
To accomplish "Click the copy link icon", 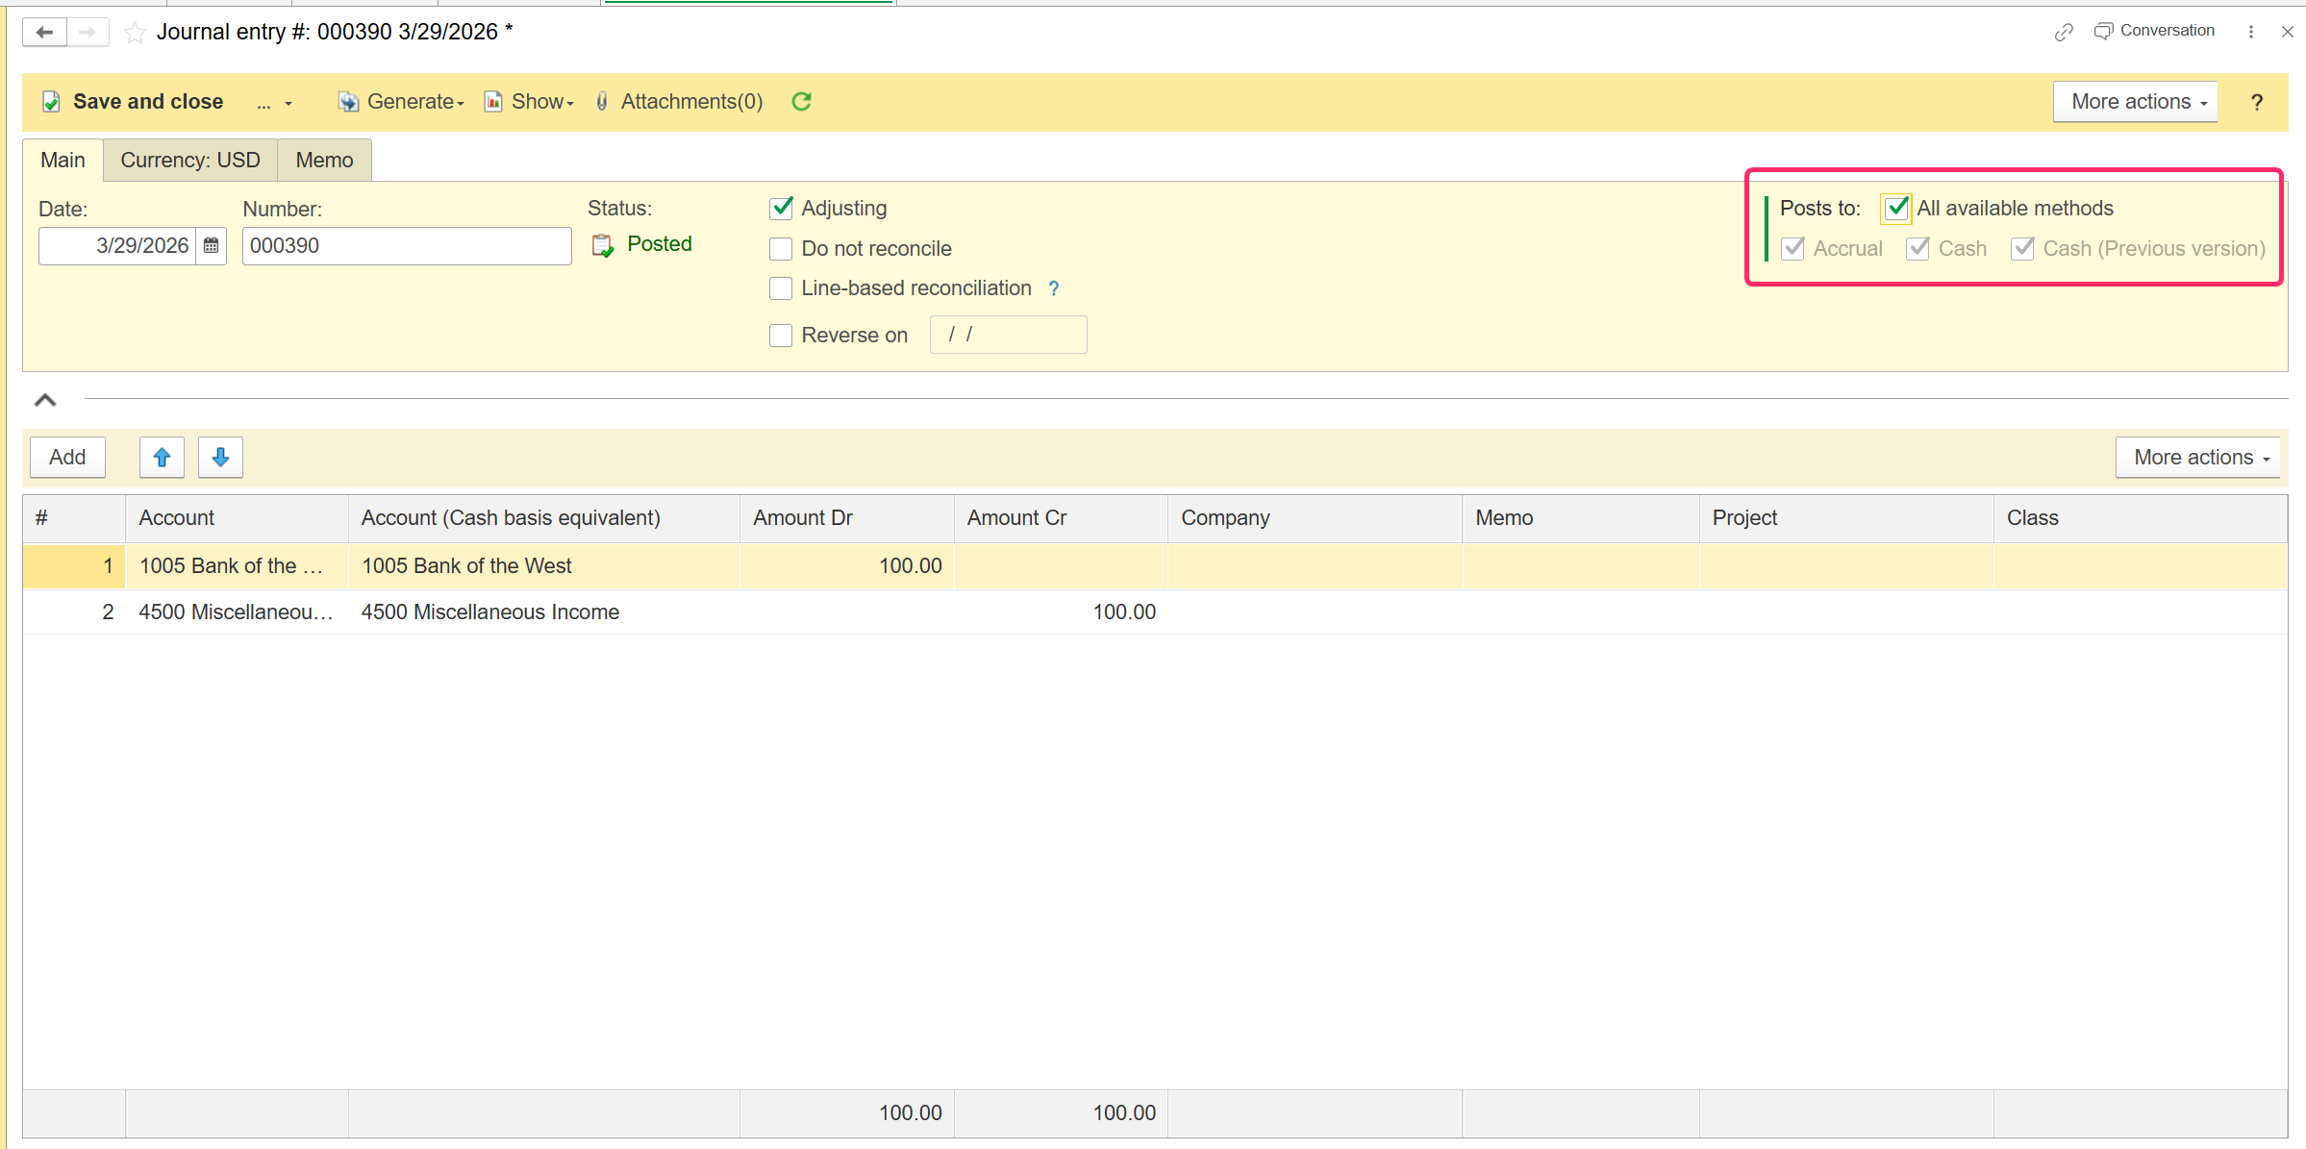I will [x=2063, y=32].
